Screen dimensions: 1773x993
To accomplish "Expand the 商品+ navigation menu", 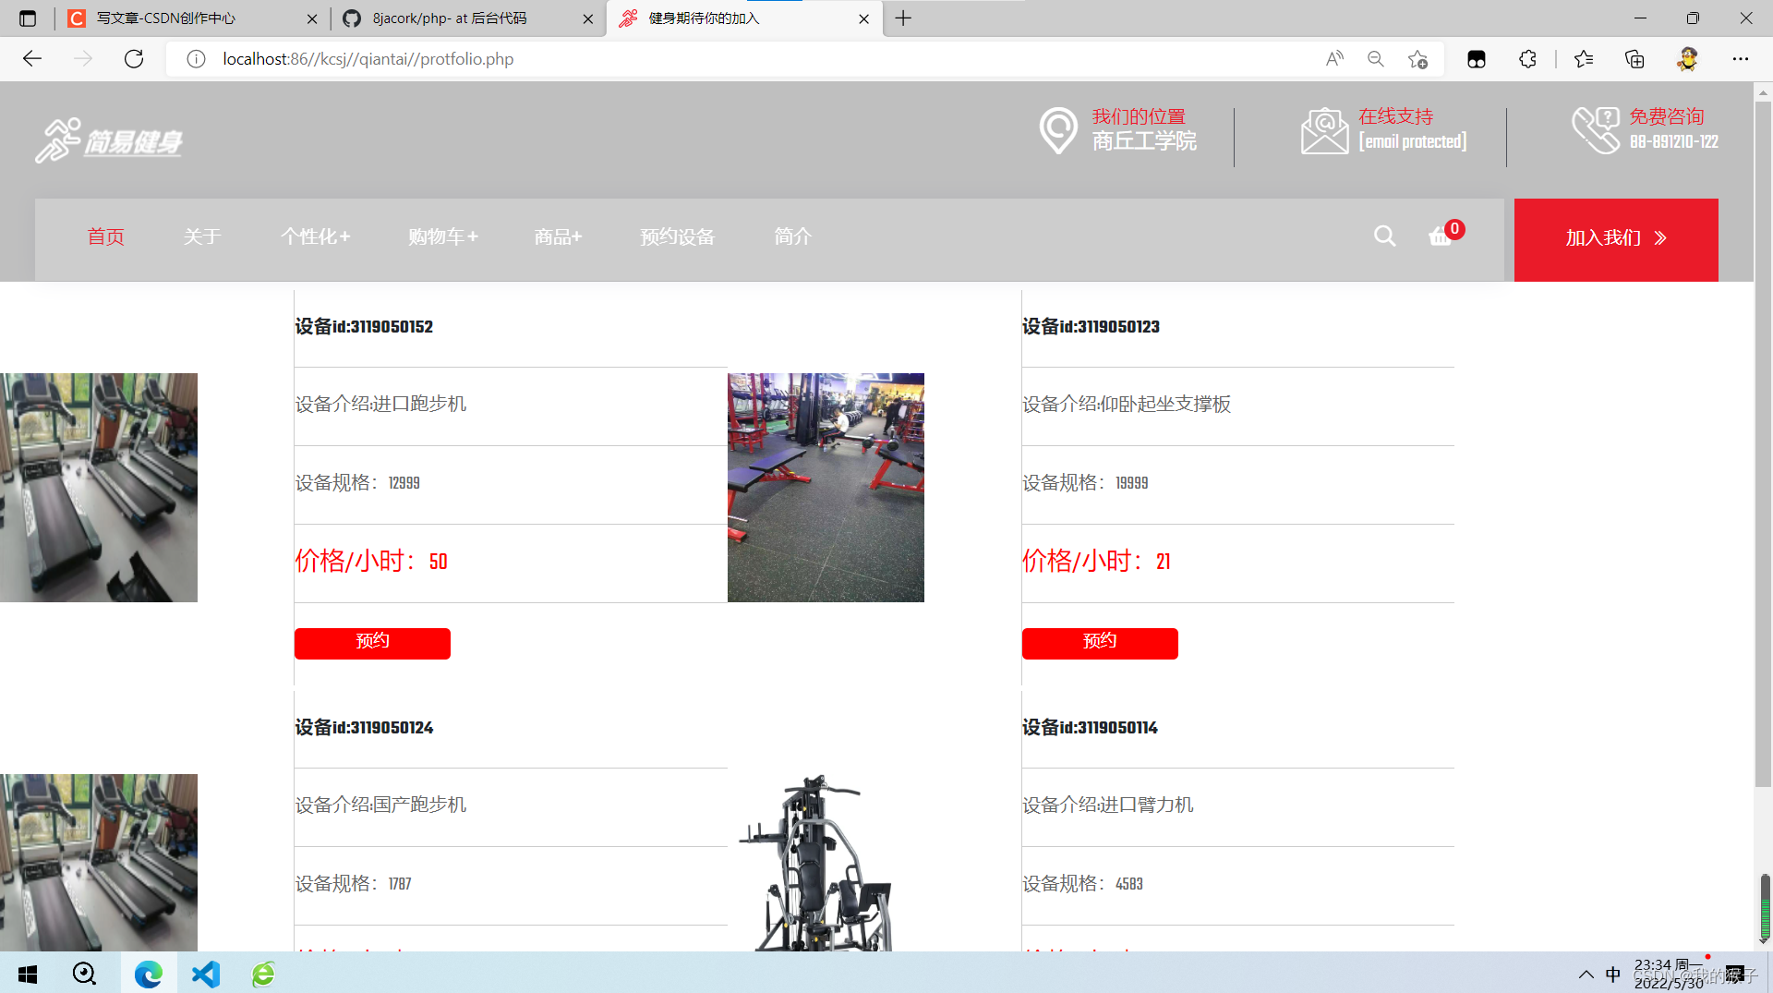I will click(557, 236).
